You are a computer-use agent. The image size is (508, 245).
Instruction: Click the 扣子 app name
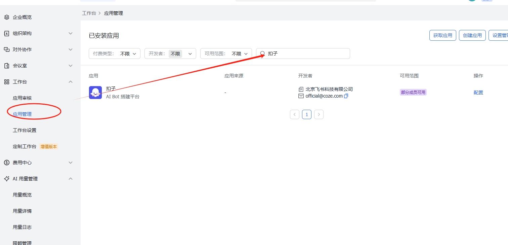pos(111,89)
